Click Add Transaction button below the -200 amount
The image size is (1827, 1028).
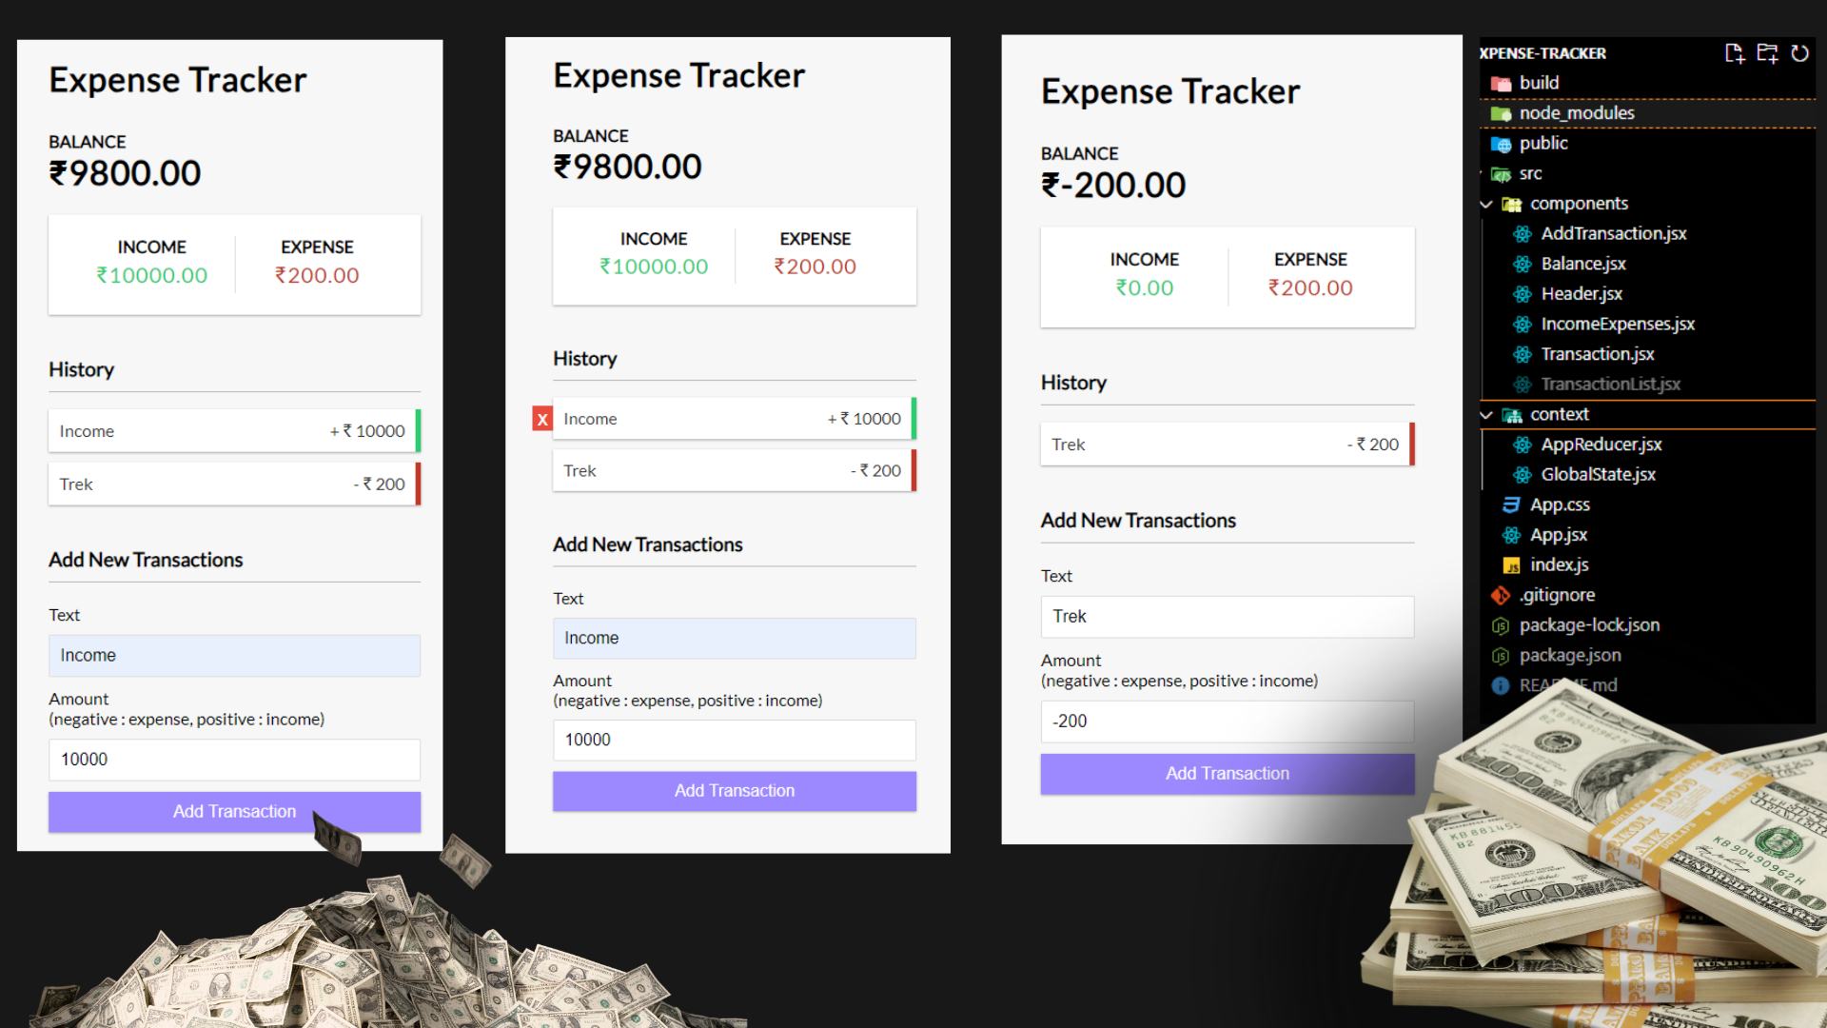click(1228, 774)
